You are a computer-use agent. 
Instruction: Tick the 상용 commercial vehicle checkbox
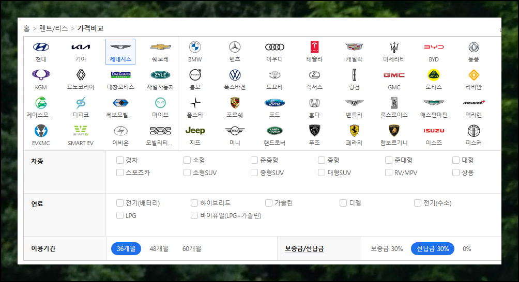(456, 173)
